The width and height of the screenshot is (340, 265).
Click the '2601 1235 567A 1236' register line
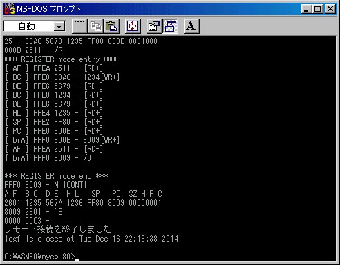83,203
